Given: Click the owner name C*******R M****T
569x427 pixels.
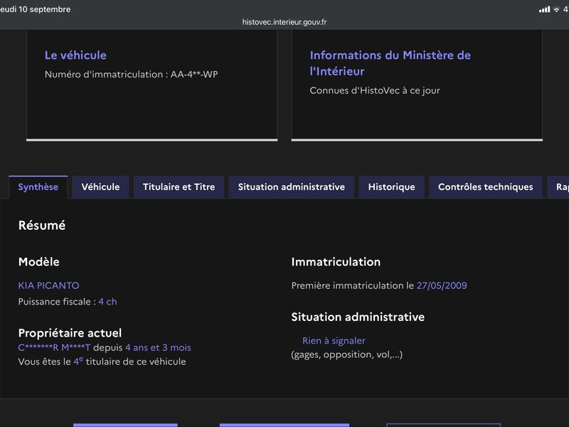Looking at the screenshot, I should coord(54,348).
